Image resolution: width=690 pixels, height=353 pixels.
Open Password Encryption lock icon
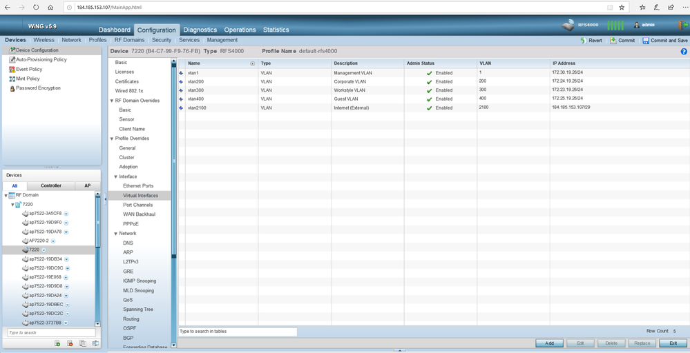point(12,88)
